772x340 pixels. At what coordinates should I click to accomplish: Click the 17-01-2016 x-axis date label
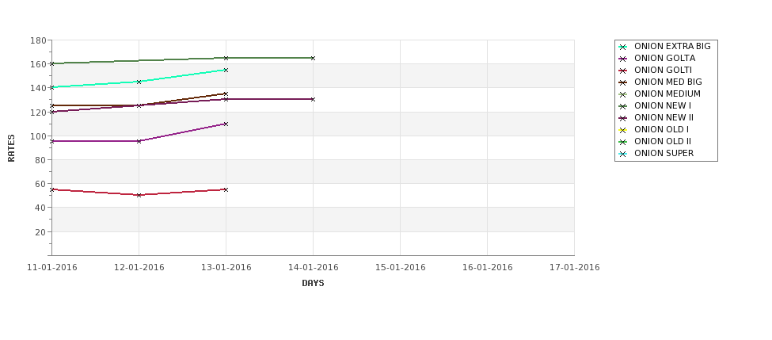click(x=575, y=268)
